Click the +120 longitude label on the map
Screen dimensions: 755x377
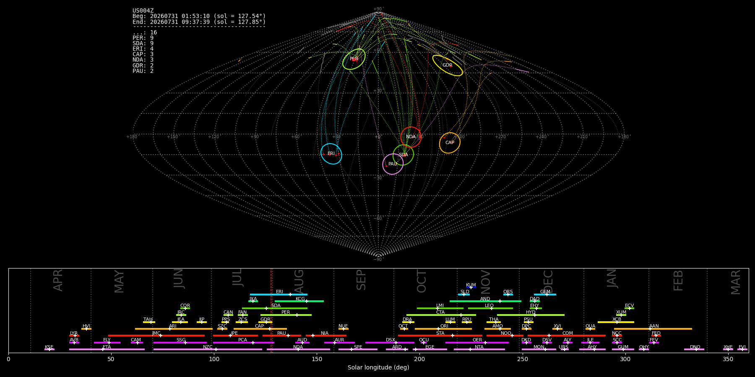click(x=213, y=137)
